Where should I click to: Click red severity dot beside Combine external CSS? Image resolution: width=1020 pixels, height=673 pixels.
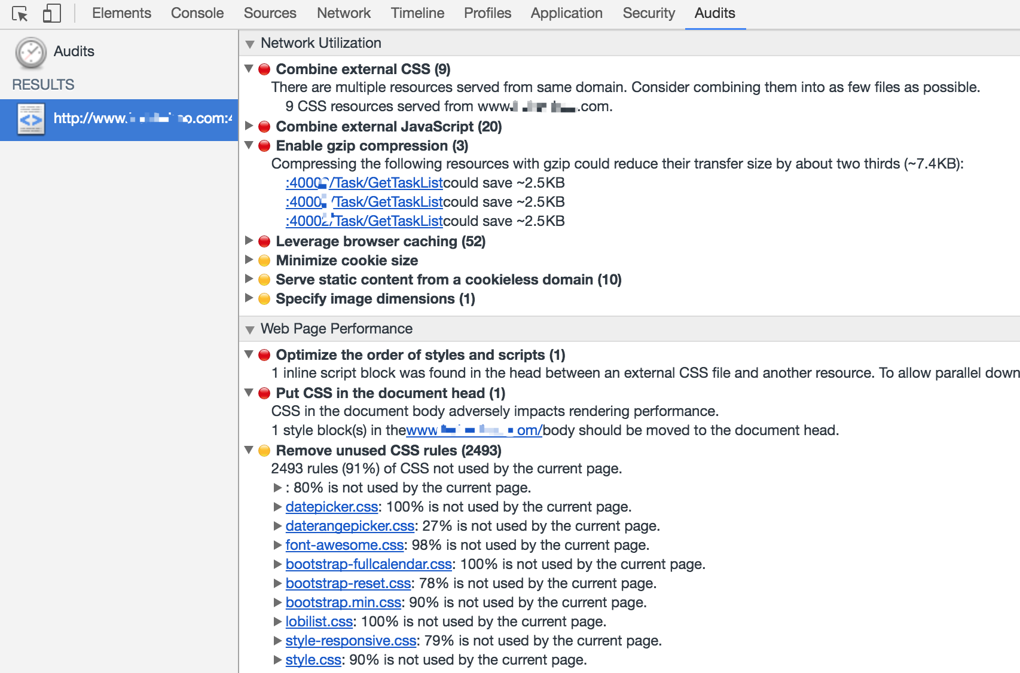264,69
